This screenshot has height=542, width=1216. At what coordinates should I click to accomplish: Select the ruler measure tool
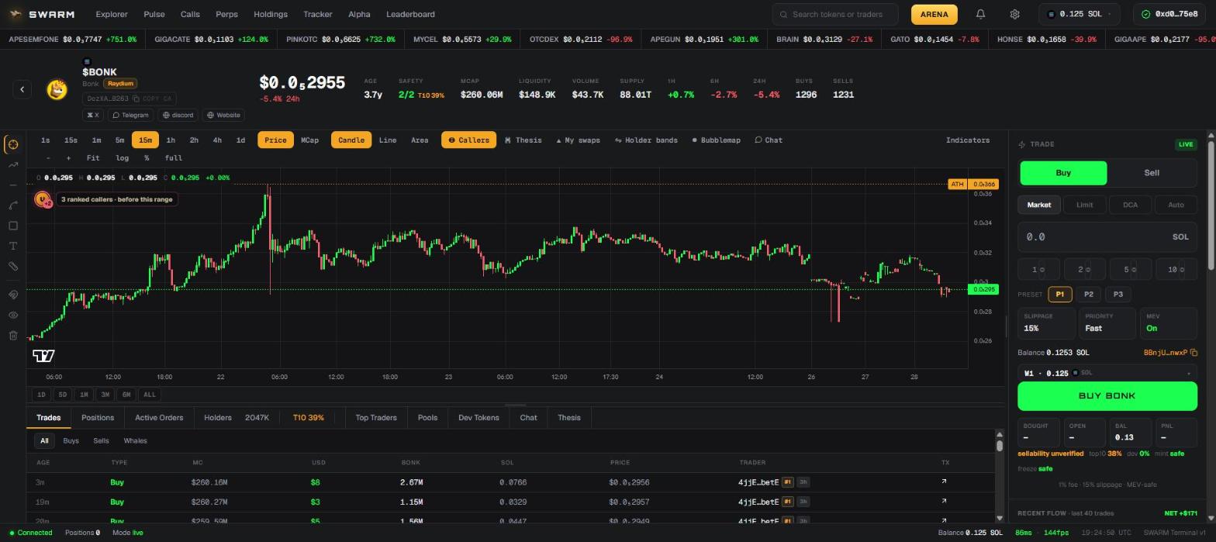(13, 266)
